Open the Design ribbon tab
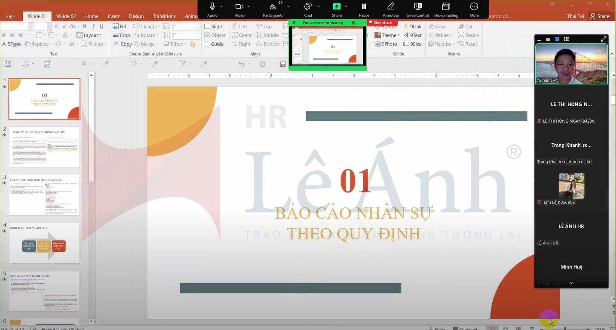616x330 pixels. [x=136, y=16]
